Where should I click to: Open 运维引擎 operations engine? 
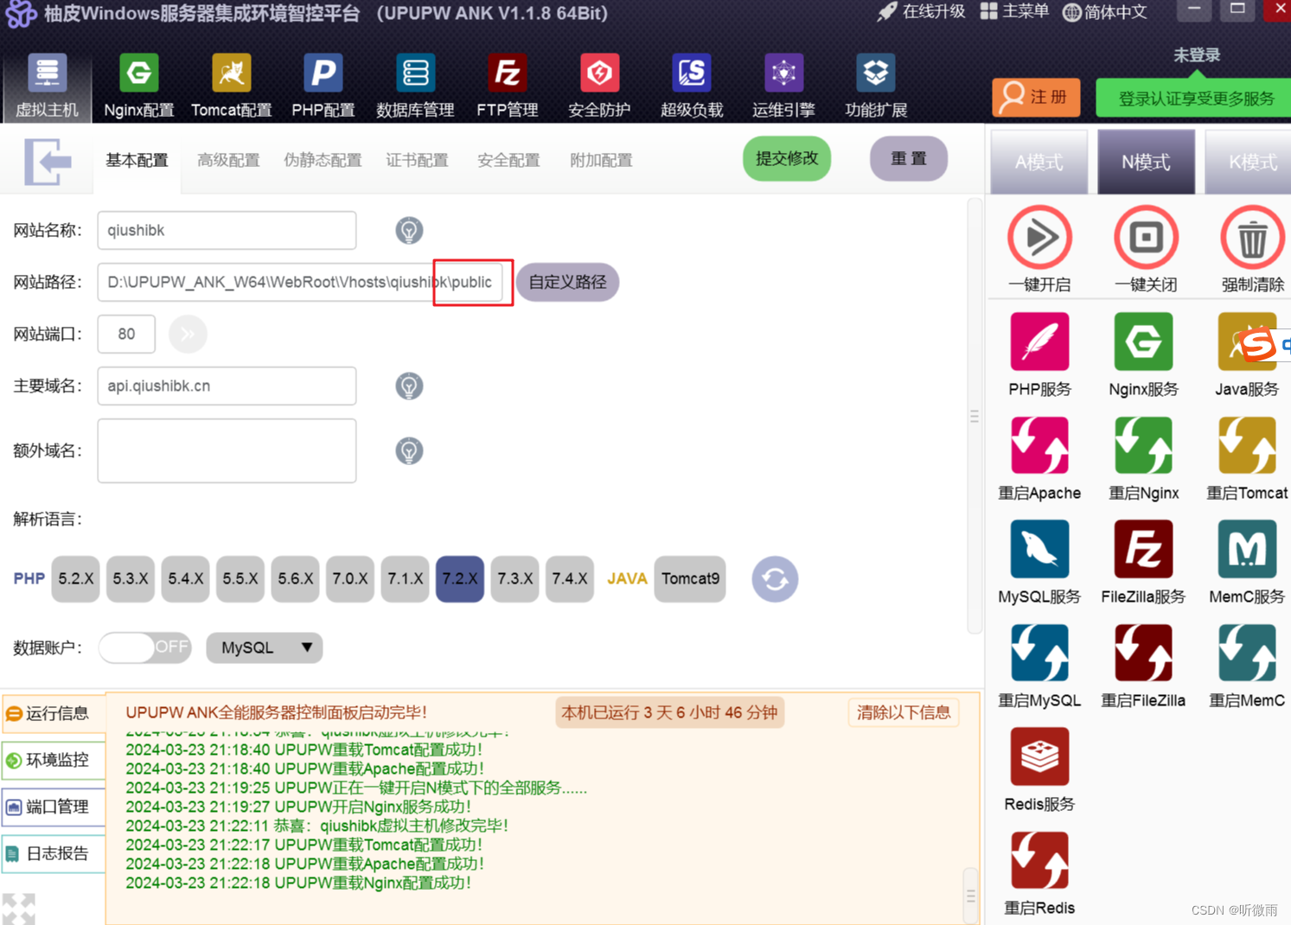[x=783, y=86]
